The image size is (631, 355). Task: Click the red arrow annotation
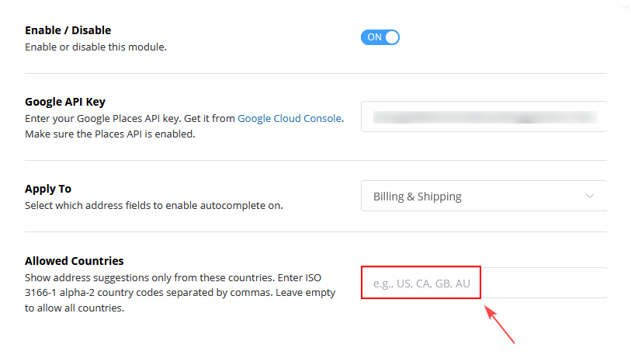pos(500,324)
